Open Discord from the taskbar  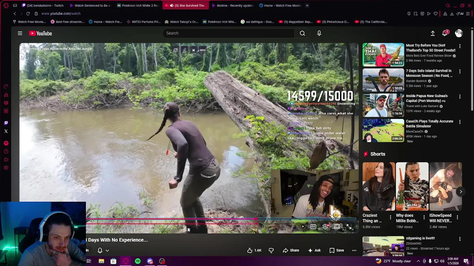point(150,261)
